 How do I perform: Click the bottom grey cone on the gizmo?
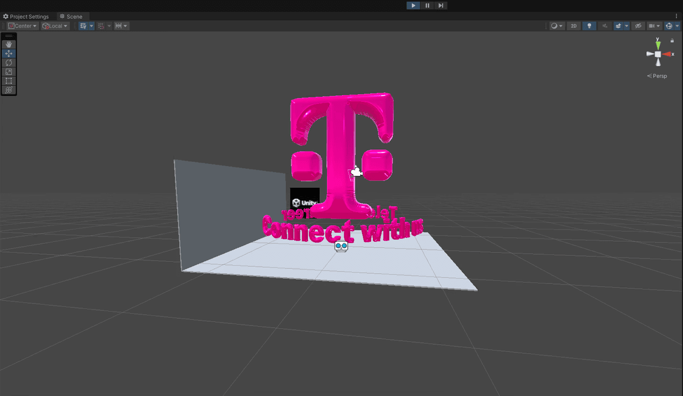(658, 62)
